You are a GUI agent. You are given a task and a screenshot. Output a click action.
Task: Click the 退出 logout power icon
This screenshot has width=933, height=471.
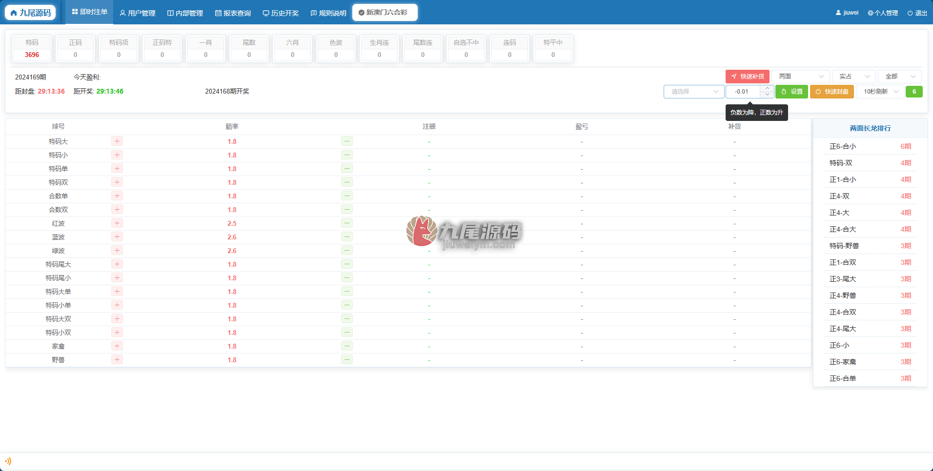910,13
